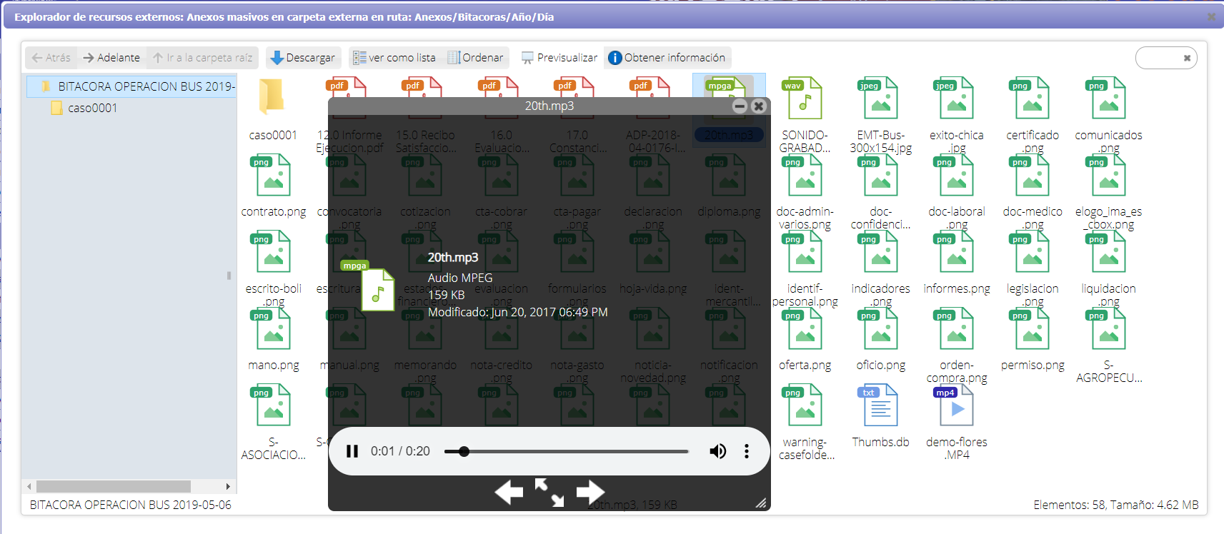Select BITACORA OPERACION BUS 2019 tree folder
This screenshot has height=534, width=1224.
tap(132, 86)
